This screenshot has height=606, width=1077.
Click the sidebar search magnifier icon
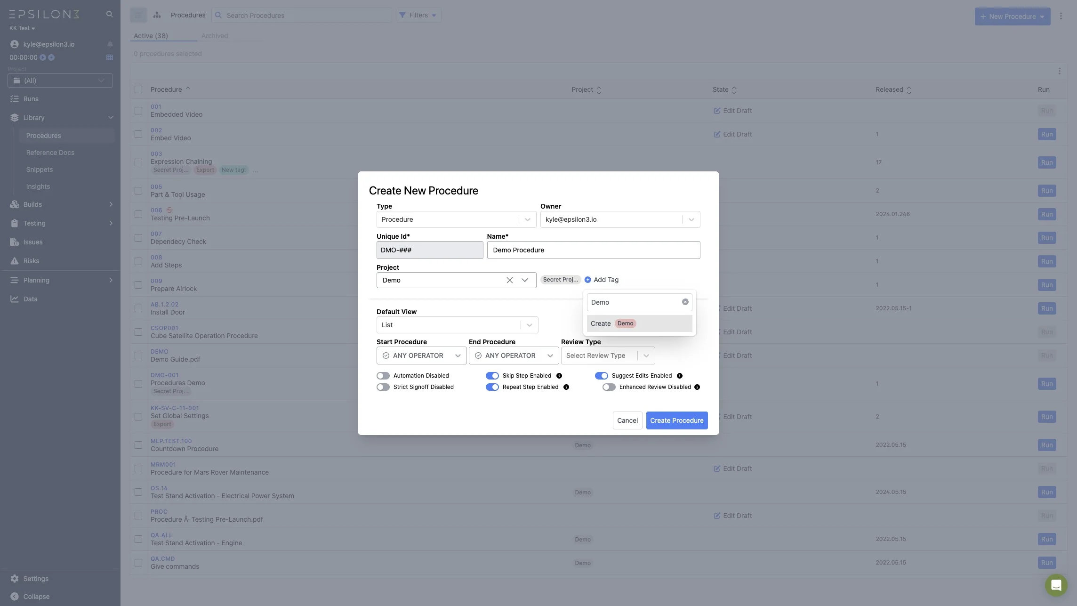(110, 14)
